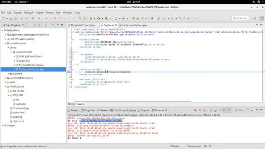Toggle Scroll Lock in Console toolbar

click(x=215, y=111)
